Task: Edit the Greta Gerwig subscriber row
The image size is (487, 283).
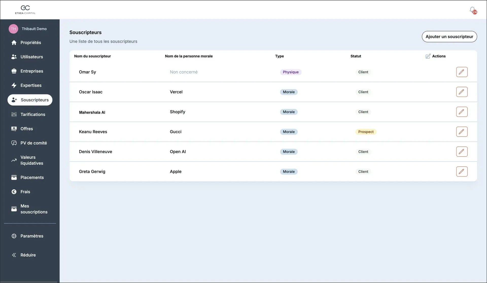Action: 462,171
